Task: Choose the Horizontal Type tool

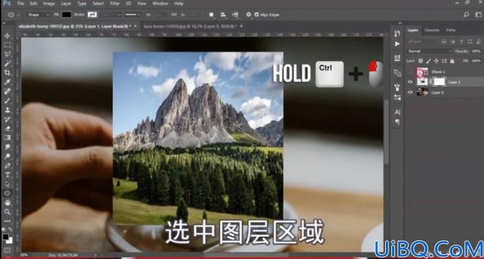Action: [8, 175]
